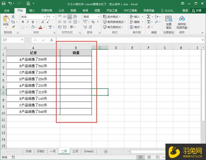Switch to 公式 Formulas tab
206x160 pixels.
coord(61,11)
